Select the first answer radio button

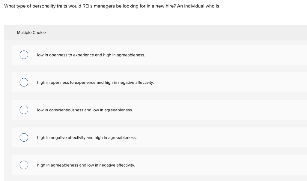[24, 55]
